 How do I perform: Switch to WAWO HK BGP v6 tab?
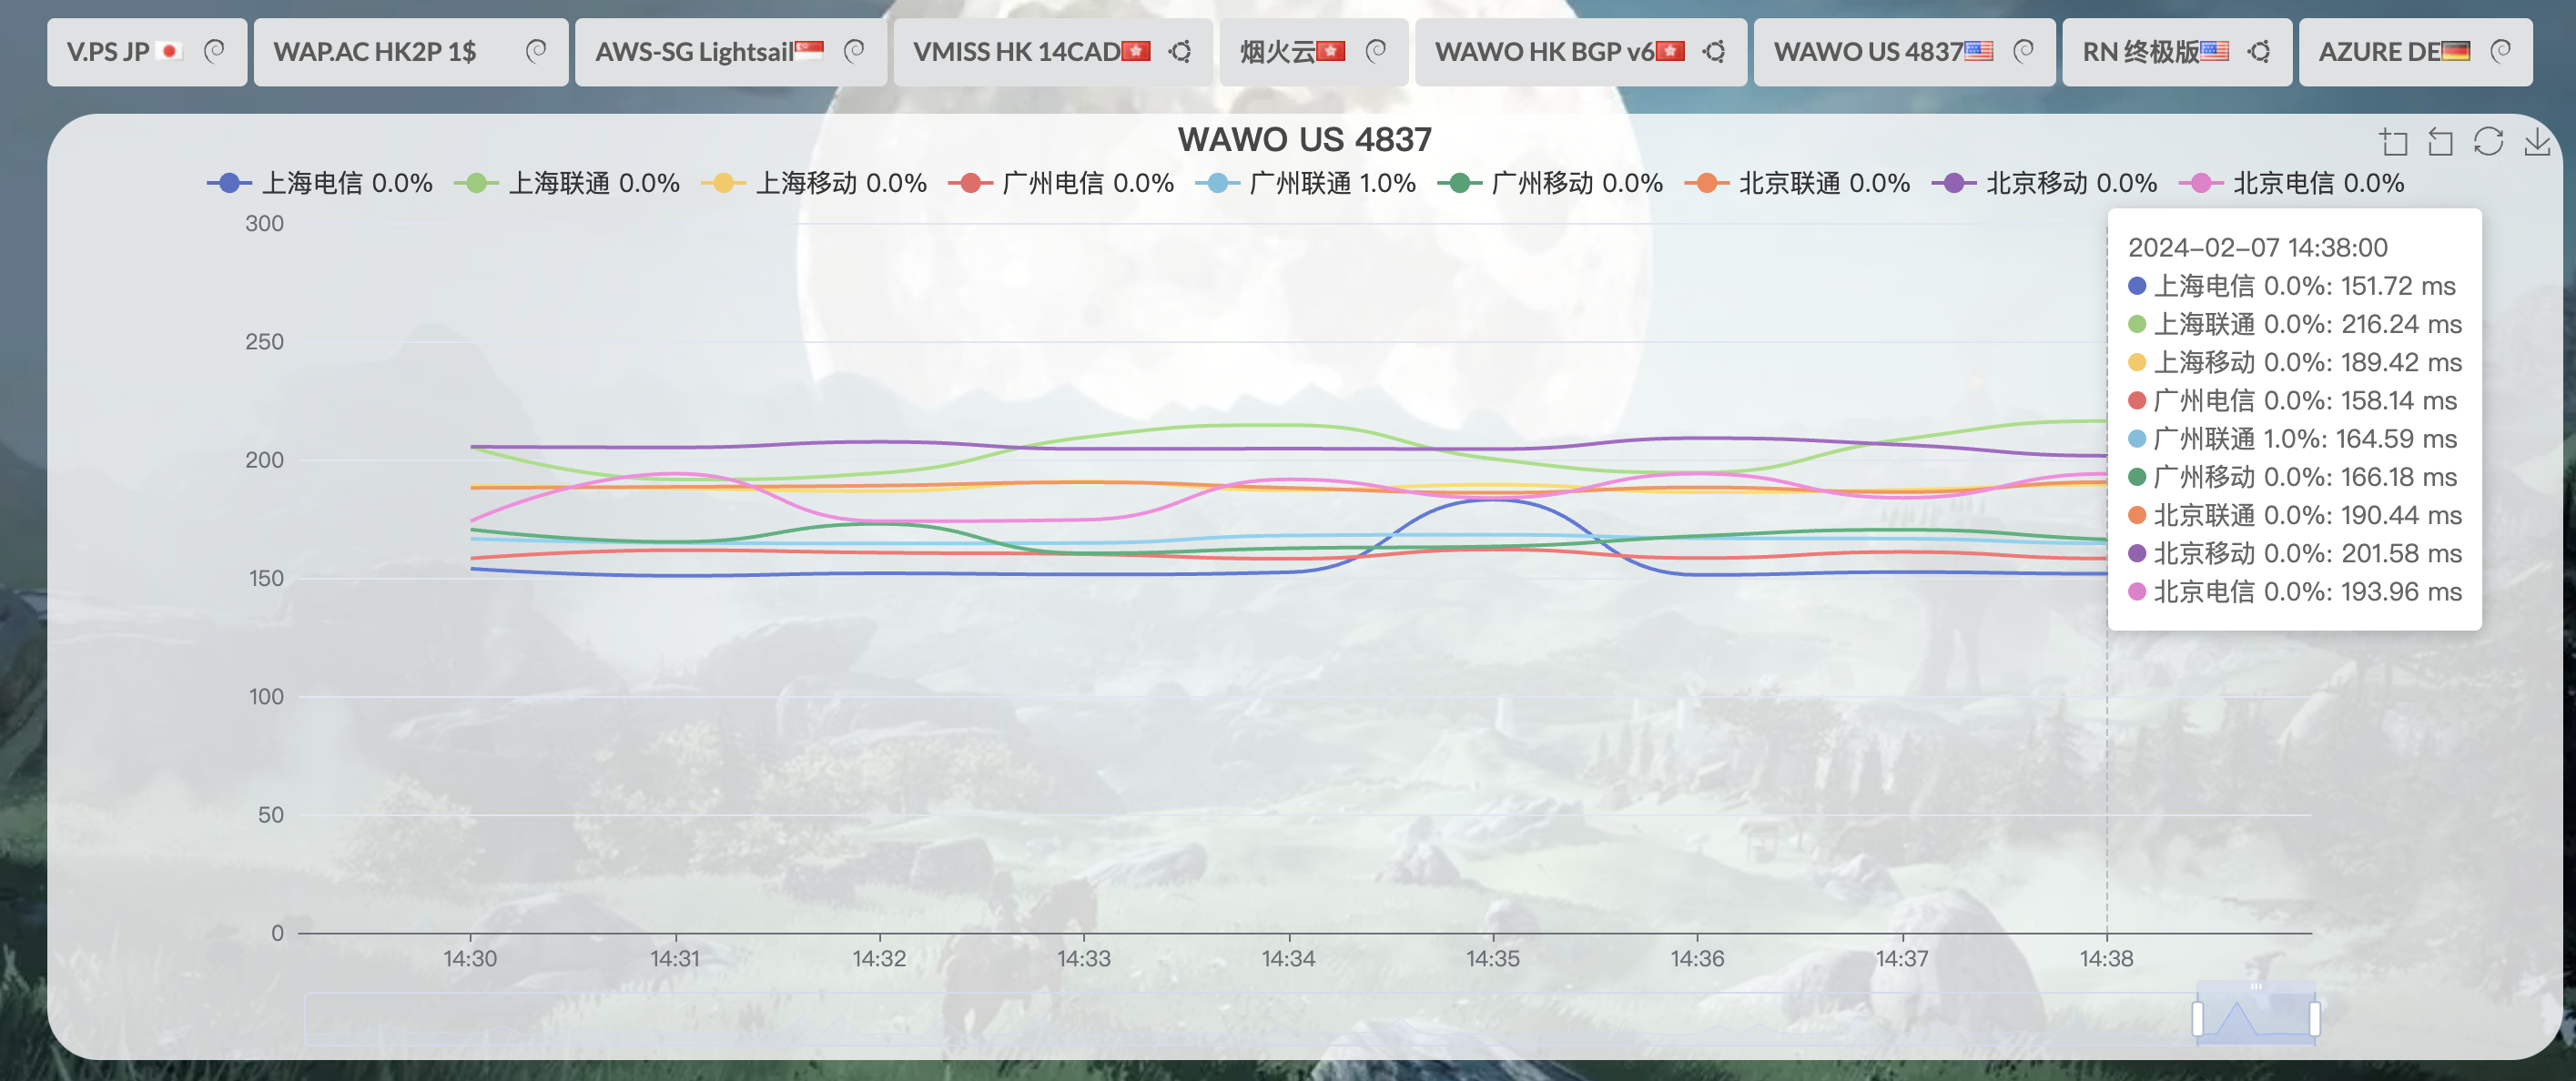pyautogui.click(x=1580, y=51)
